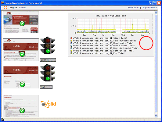Click the NagVis label text
The height and width of the screenshot is (122, 162).
click(x=13, y=8)
